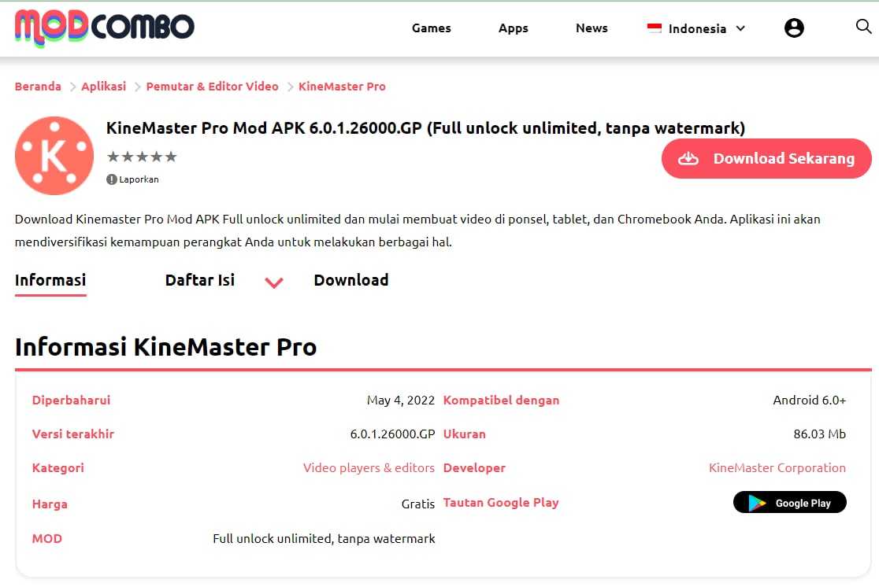Open the News menu
This screenshot has height=587, width=879.
tap(592, 28)
